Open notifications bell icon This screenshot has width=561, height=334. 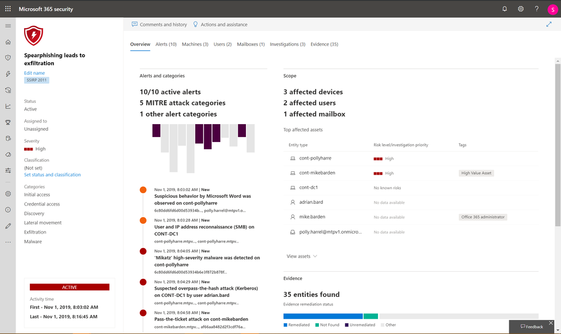tap(504, 8)
